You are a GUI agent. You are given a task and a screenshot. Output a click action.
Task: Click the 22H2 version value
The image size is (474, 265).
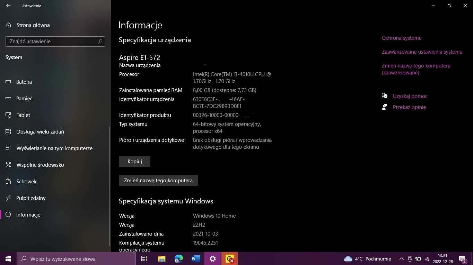click(x=199, y=225)
